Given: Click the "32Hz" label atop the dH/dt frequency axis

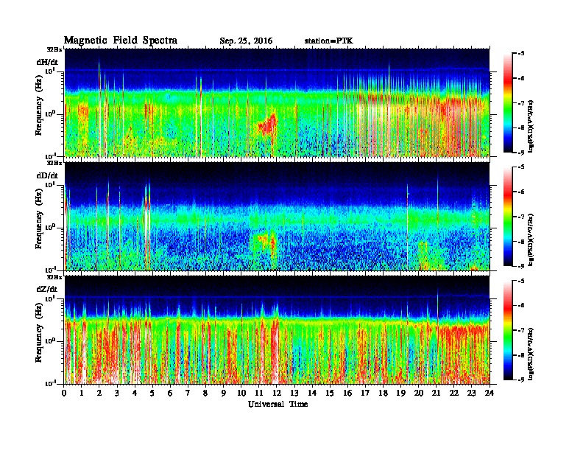Looking at the screenshot, I should [54, 49].
